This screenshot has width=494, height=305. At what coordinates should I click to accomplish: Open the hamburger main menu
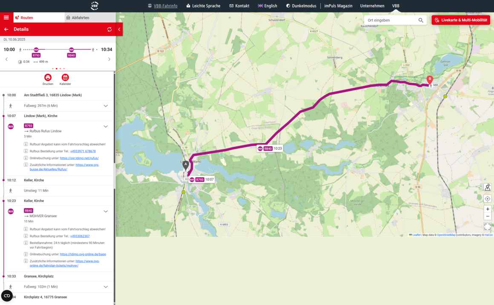tap(6, 17)
